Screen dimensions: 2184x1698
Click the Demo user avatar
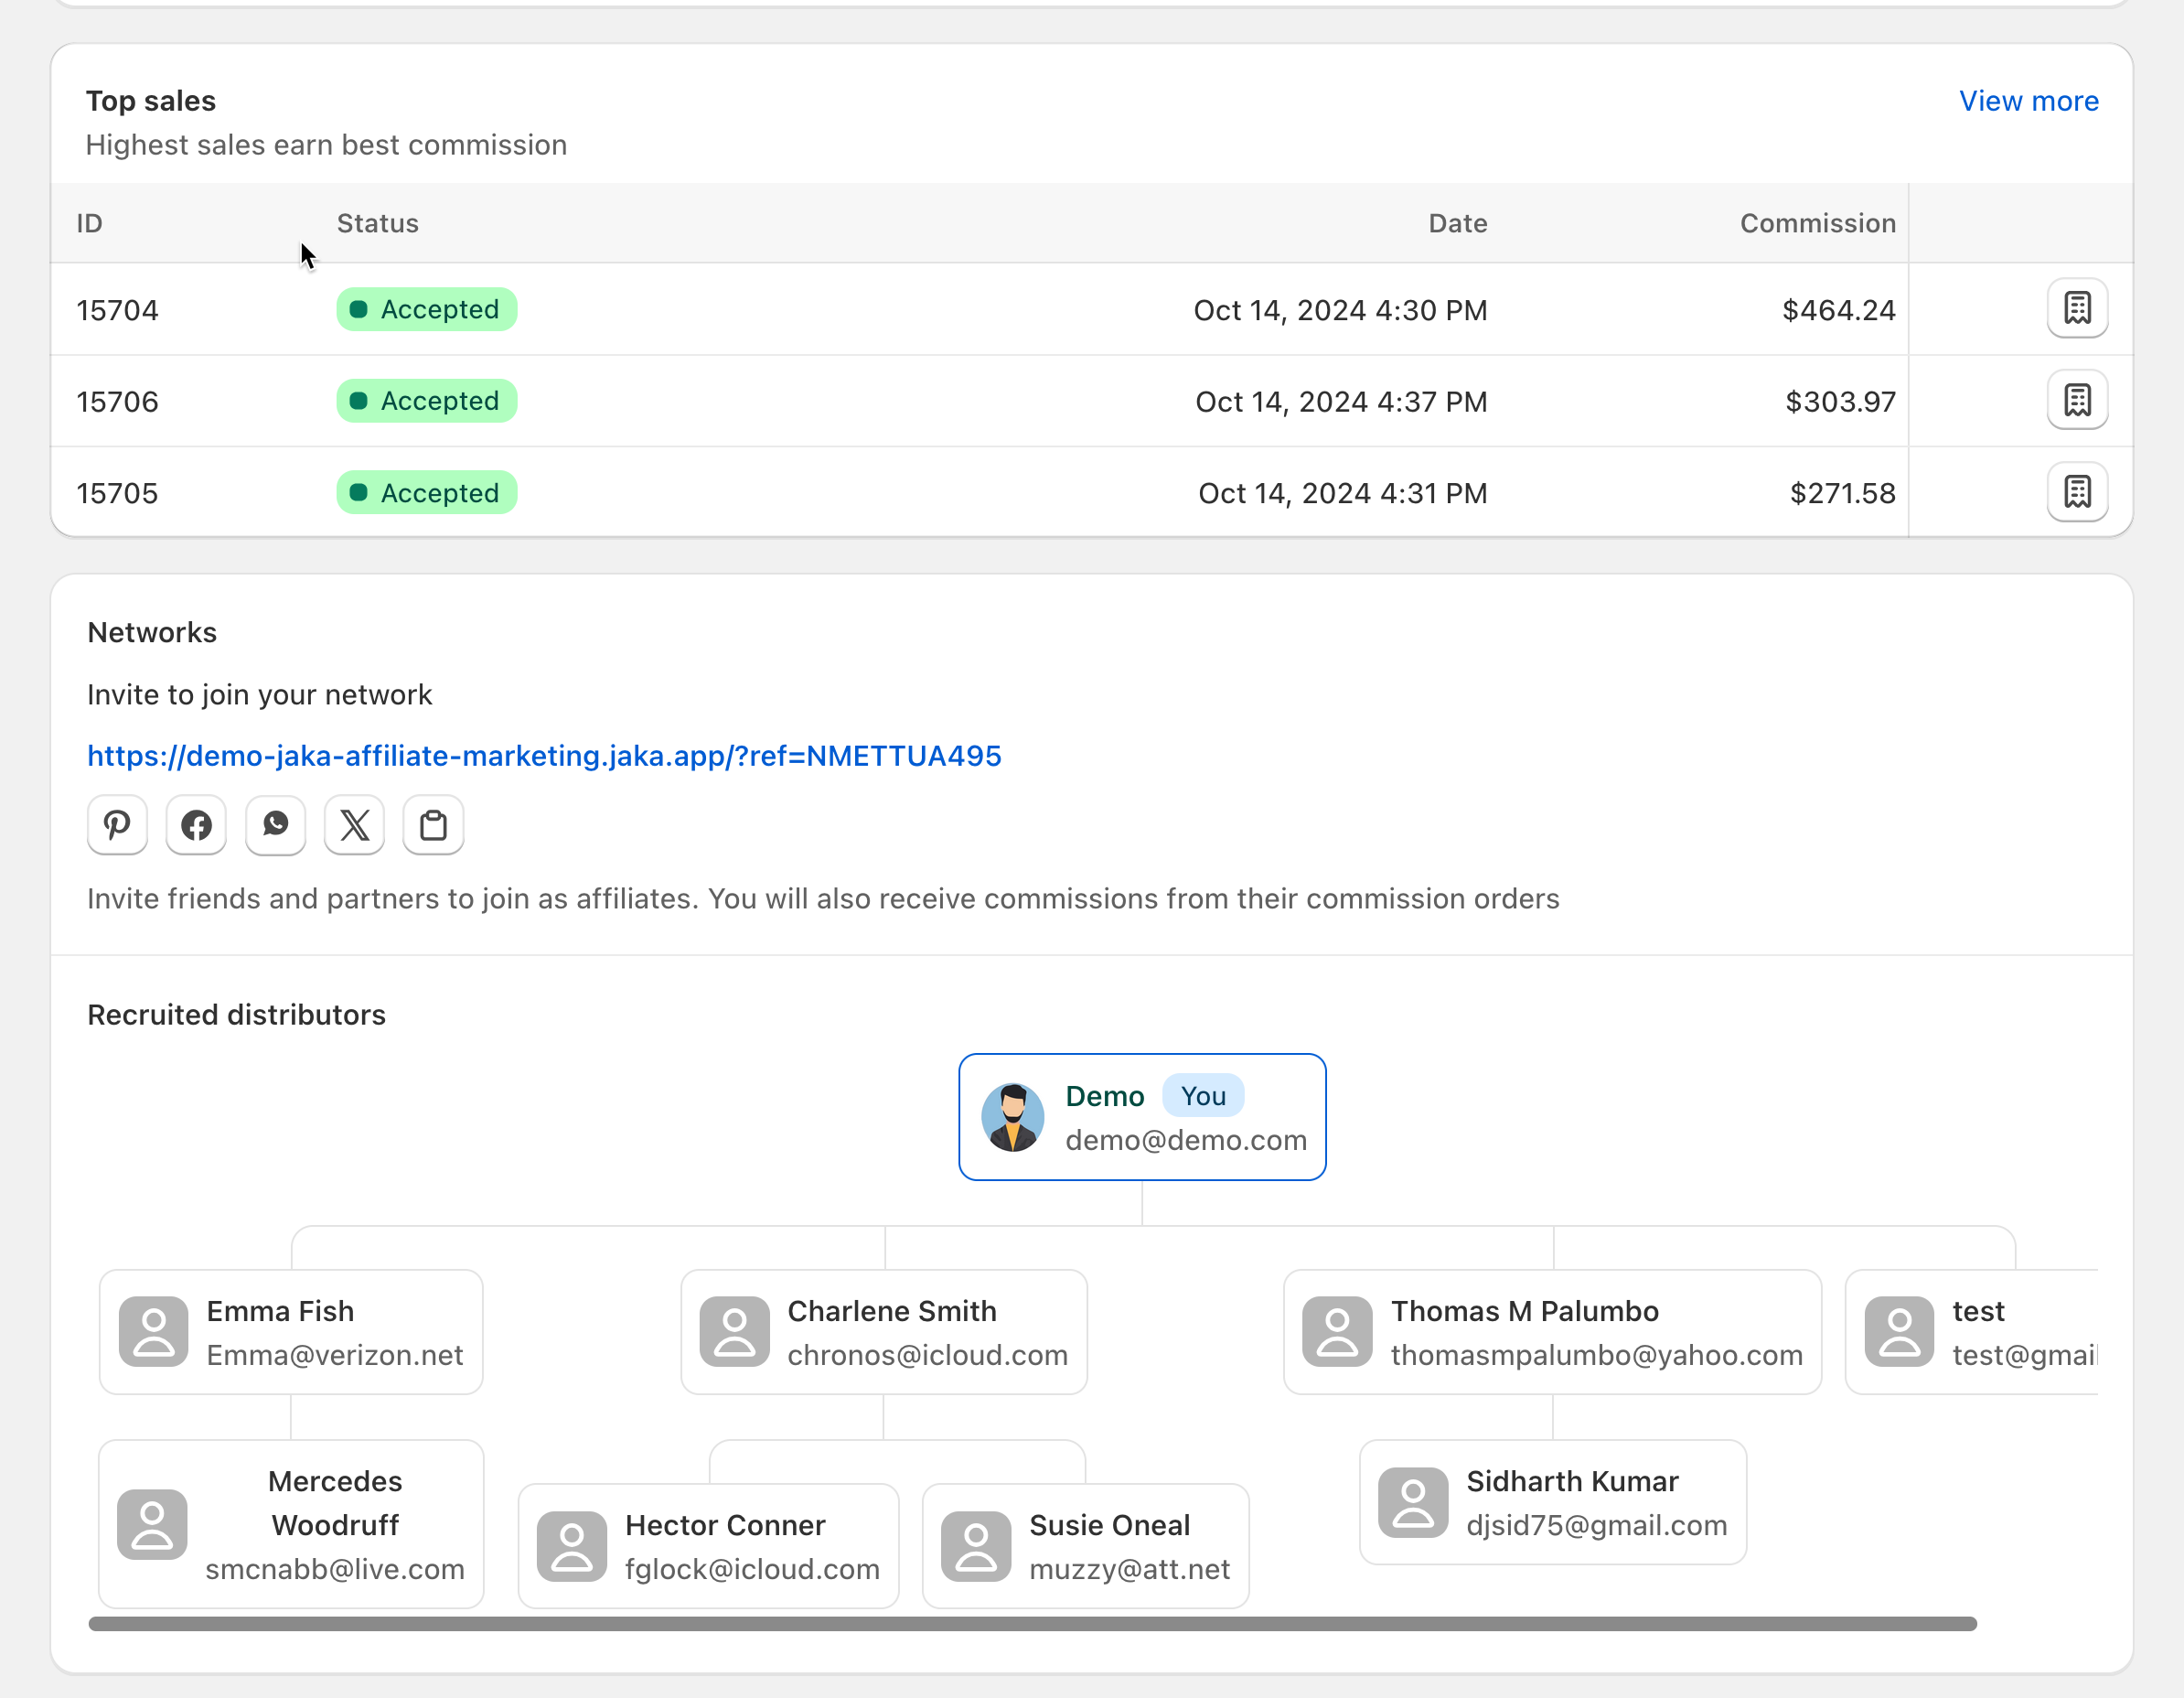coord(1012,1118)
